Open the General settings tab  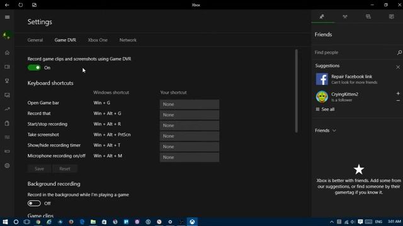(35, 40)
